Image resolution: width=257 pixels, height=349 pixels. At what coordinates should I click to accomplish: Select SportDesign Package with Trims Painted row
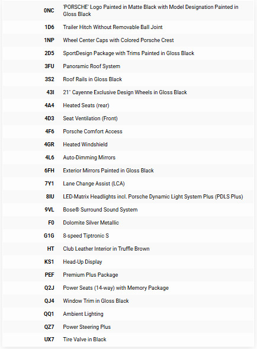(128, 53)
